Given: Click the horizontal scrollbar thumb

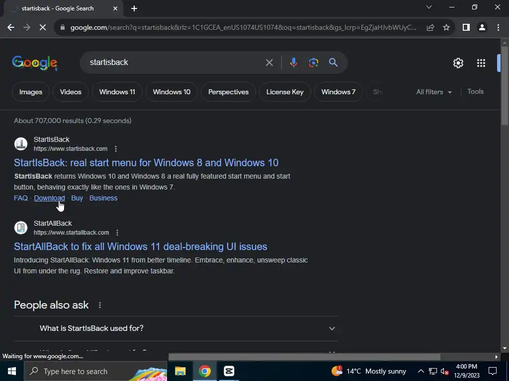Looking at the screenshot, I should tap(304, 357).
